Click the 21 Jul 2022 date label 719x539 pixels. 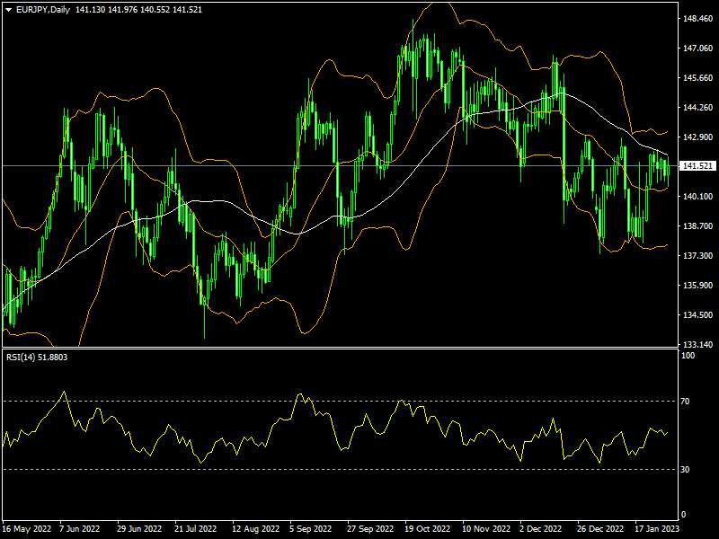click(196, 528)
